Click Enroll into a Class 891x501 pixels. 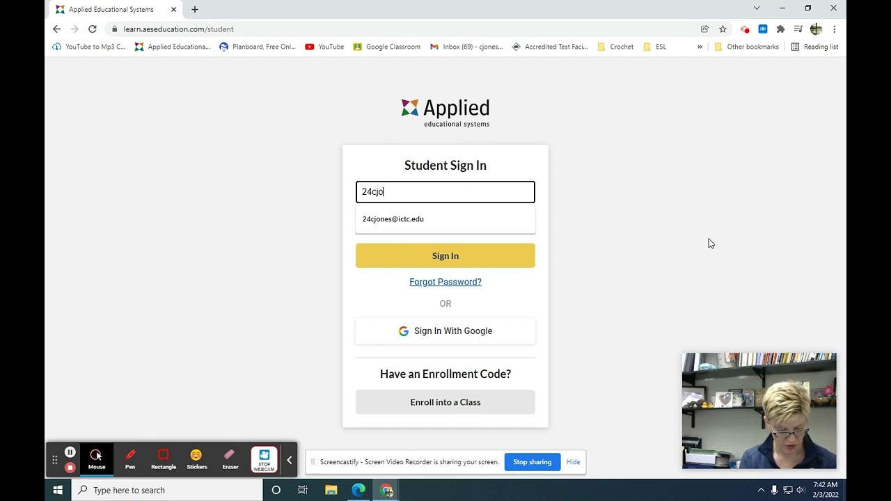click(x=445, y=402)
